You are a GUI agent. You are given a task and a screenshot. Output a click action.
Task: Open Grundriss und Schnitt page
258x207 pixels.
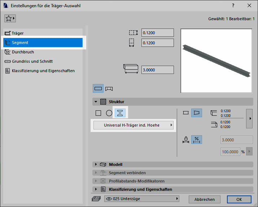[43, 61]
